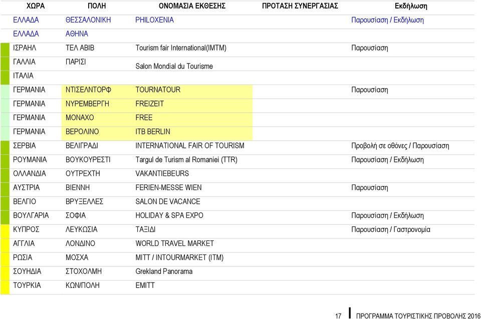Click the ΤΟΥΡΚΙΑ country cell
481x319 pixels.
click(27, 285)
